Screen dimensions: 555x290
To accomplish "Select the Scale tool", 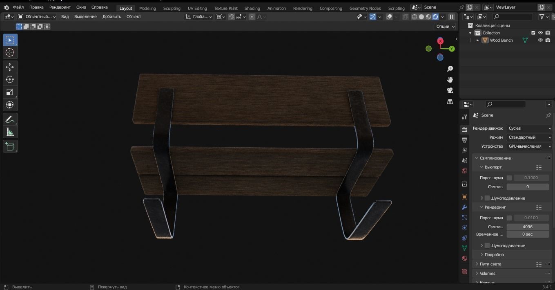I will pyautogui.click(x=10, y=92).
